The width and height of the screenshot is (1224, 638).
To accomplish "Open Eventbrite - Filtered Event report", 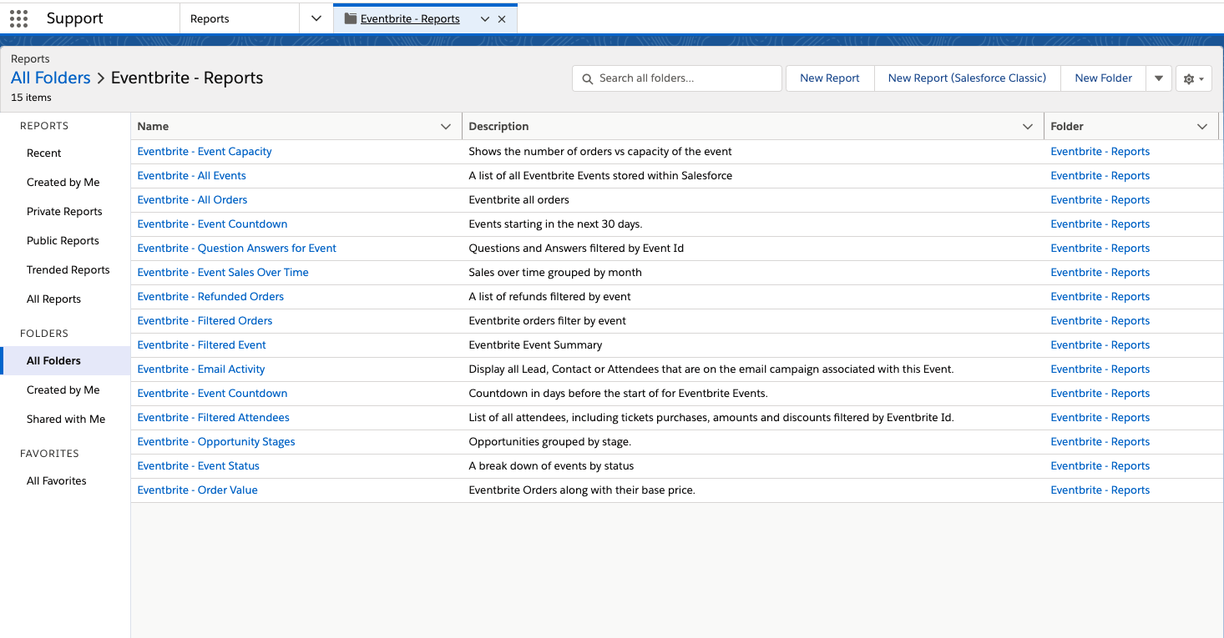I will [x=202, y=345].
